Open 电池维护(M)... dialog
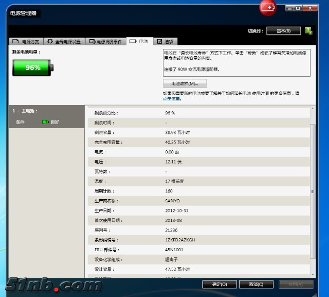329x297 pixels. [185, 83]
